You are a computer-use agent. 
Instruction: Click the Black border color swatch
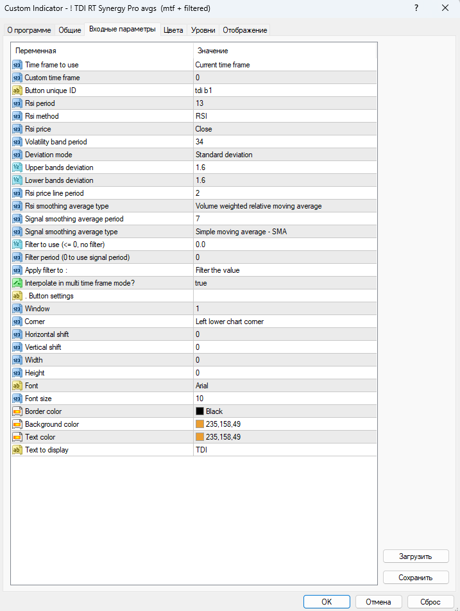[x=200, y=411]
